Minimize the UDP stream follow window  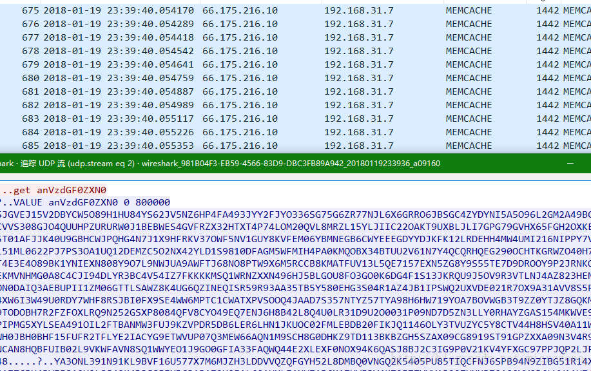click(570, 164)
